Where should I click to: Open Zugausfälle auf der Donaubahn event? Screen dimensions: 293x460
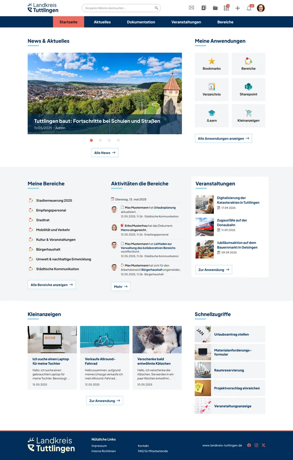[232, 223]
